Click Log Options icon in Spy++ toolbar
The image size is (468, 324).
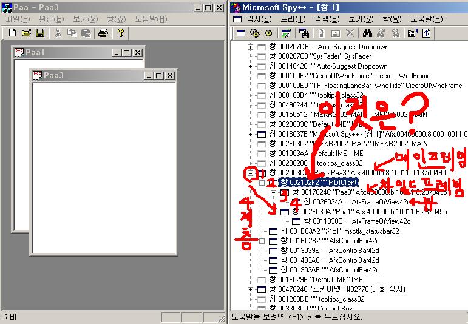[x=336, y=33]
